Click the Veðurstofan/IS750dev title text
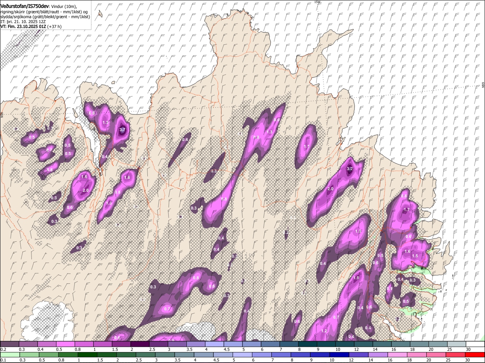The image size is (485, 363). (x=25, y=6)
